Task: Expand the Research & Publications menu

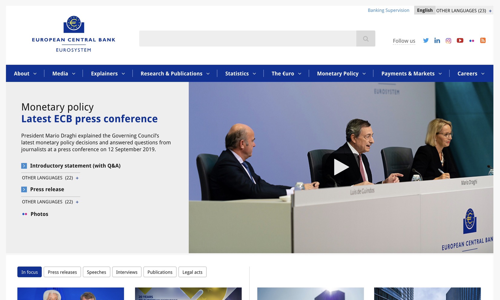Action: tap(175, 73)
